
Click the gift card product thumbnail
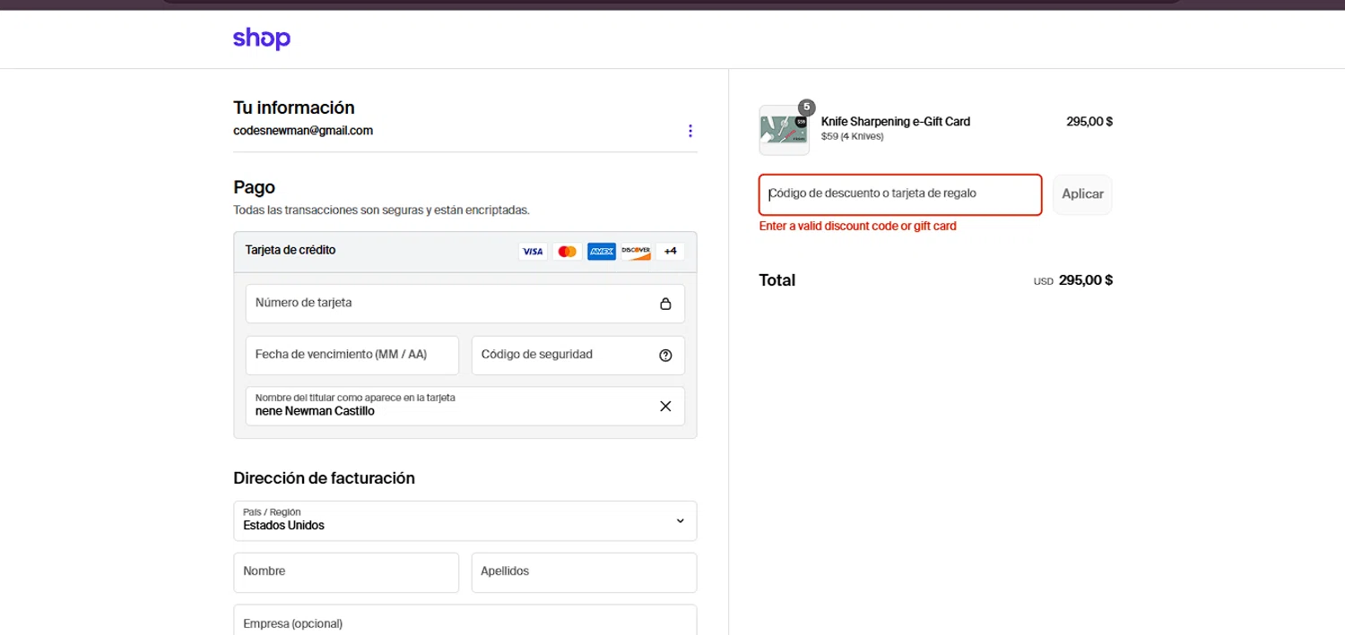(x=784, y=131)
